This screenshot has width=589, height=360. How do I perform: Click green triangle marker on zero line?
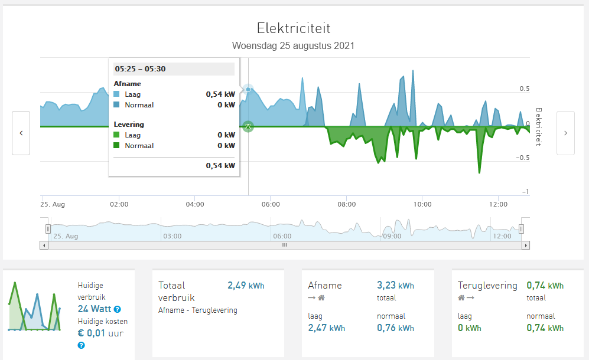coord(248,126)
